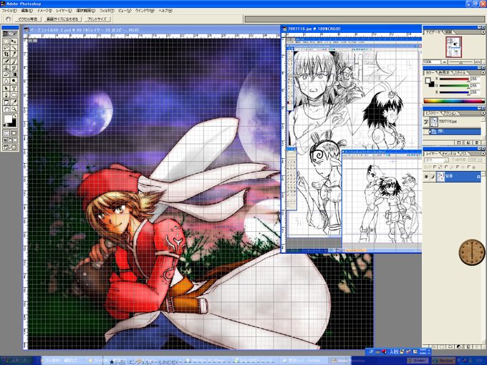Enable lock all checkbox in Layers
The height and width of the screenshot is (365, 487).
point(468,167)
